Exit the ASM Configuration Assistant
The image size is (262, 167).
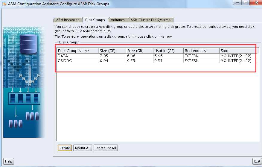[257, 161]
